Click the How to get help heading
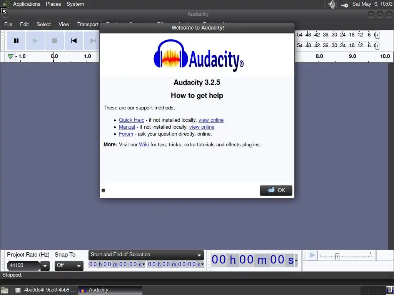Screen dimensions: 394x295 coord(197,95)
